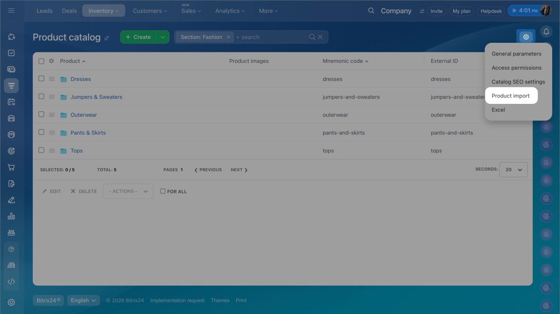Viewport: 560px width, 314px height.
Task: Click the hamburger menu icon
Action: click(x=11, y=10)
